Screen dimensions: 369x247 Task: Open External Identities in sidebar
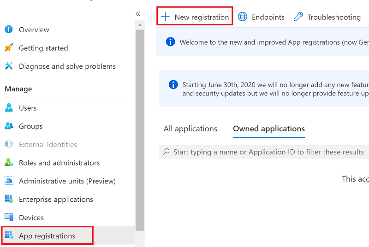click(x=48, y=144)
